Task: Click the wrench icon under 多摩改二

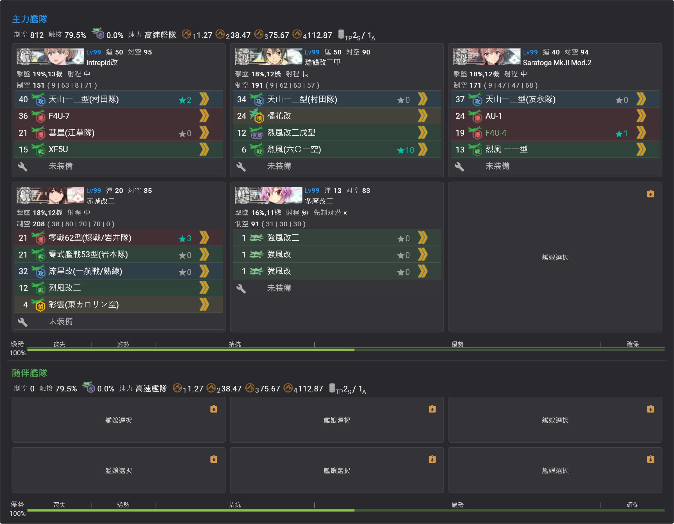Action: pos(241,289)
